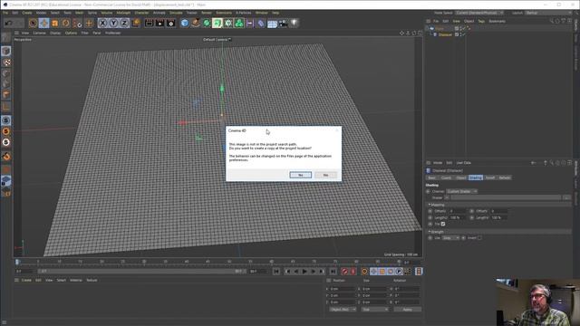The image size is (580, 326).
Task: Toggle the Tile checkbox
Action: click(443, 224)
